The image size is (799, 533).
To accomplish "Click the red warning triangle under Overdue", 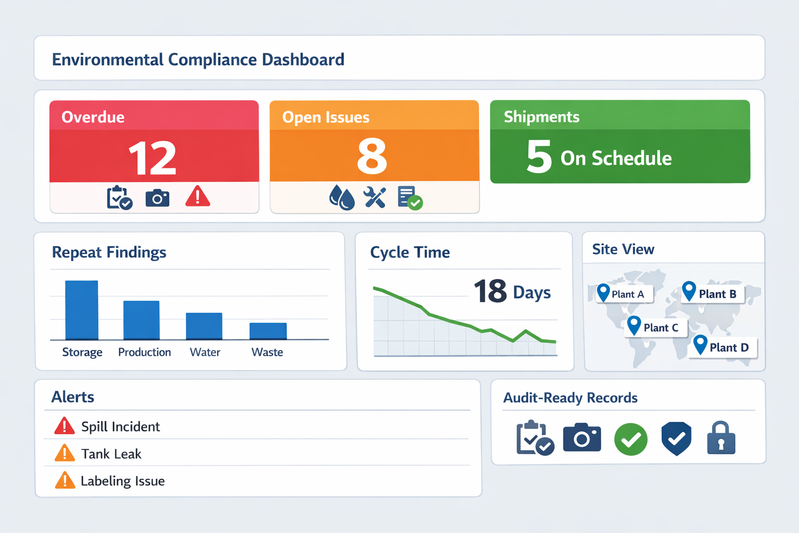I will [x=198, y=197].
